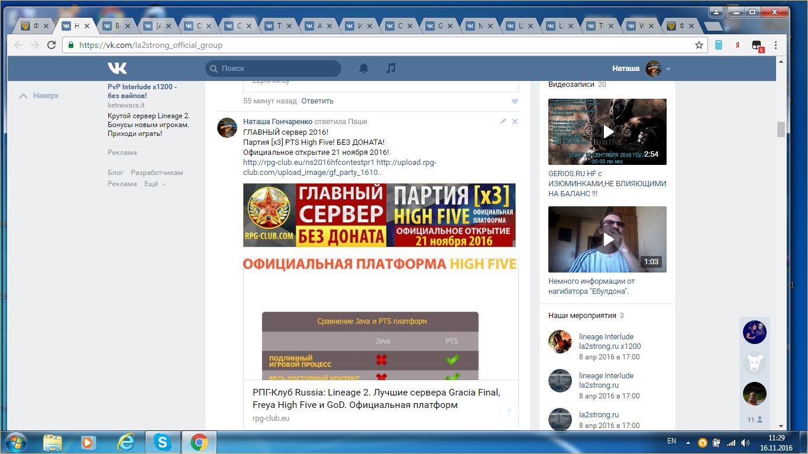This screenshot has height=454, width=808.
Task: Open the ГЛАВНЫЙ СЕРВЕР banner image
Action: [379, 215]
